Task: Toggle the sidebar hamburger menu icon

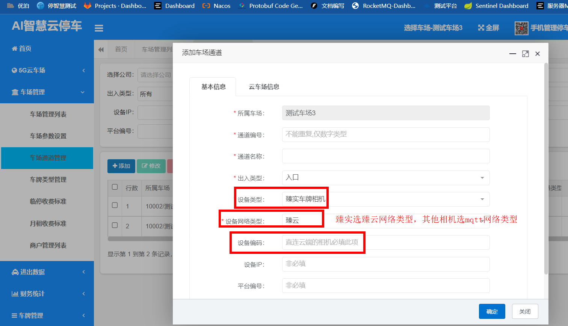Action: [99, 28]
